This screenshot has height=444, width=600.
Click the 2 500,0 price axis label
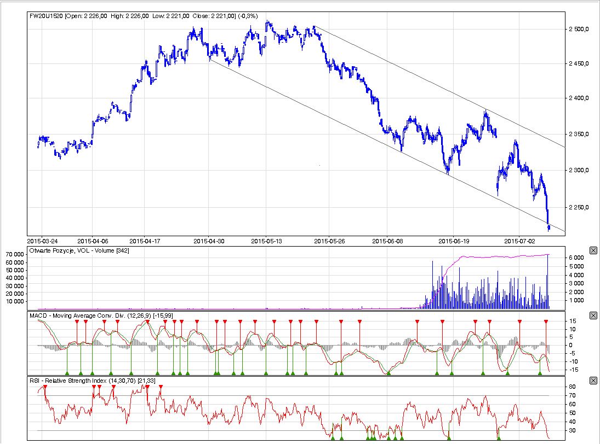(579, 29)
